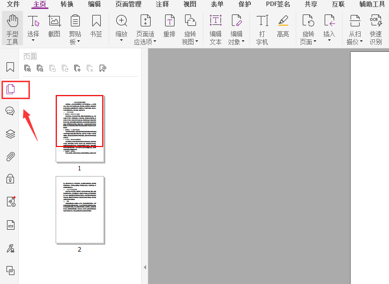Open the Security lock panel in sidebar
The width and height of the screenshot is (389, 284).
[10, 178]
